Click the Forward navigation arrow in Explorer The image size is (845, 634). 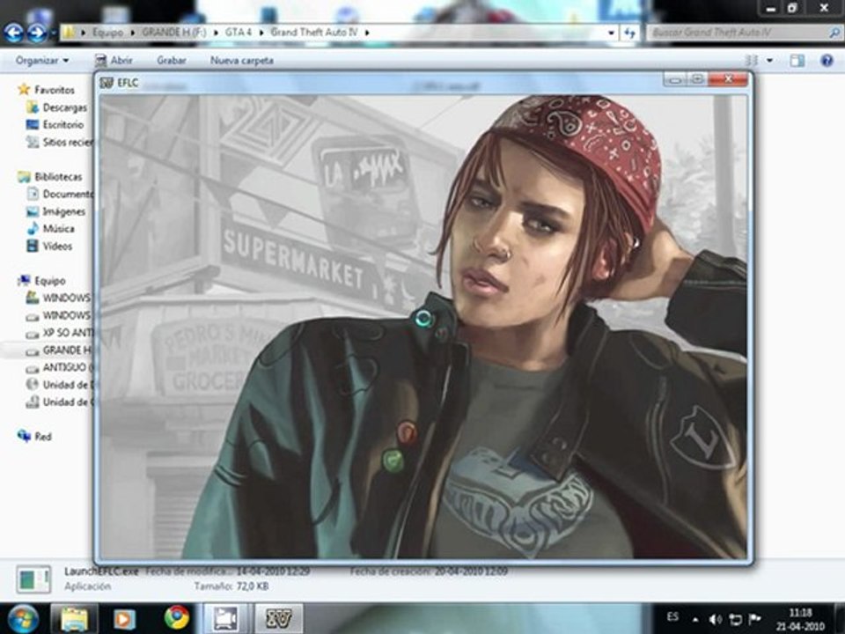click(x=36, y=33)
